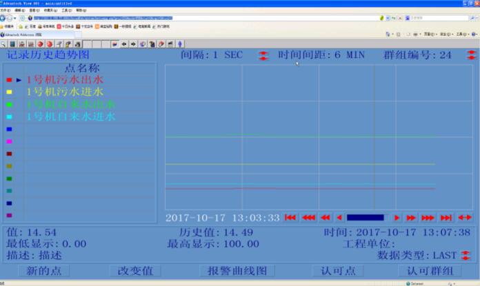The height and width of the screenshot is (286, 480).
Task: Change the 间隔 SEC interval stepper
Action: pyautogui.click(x=264, y=54)
